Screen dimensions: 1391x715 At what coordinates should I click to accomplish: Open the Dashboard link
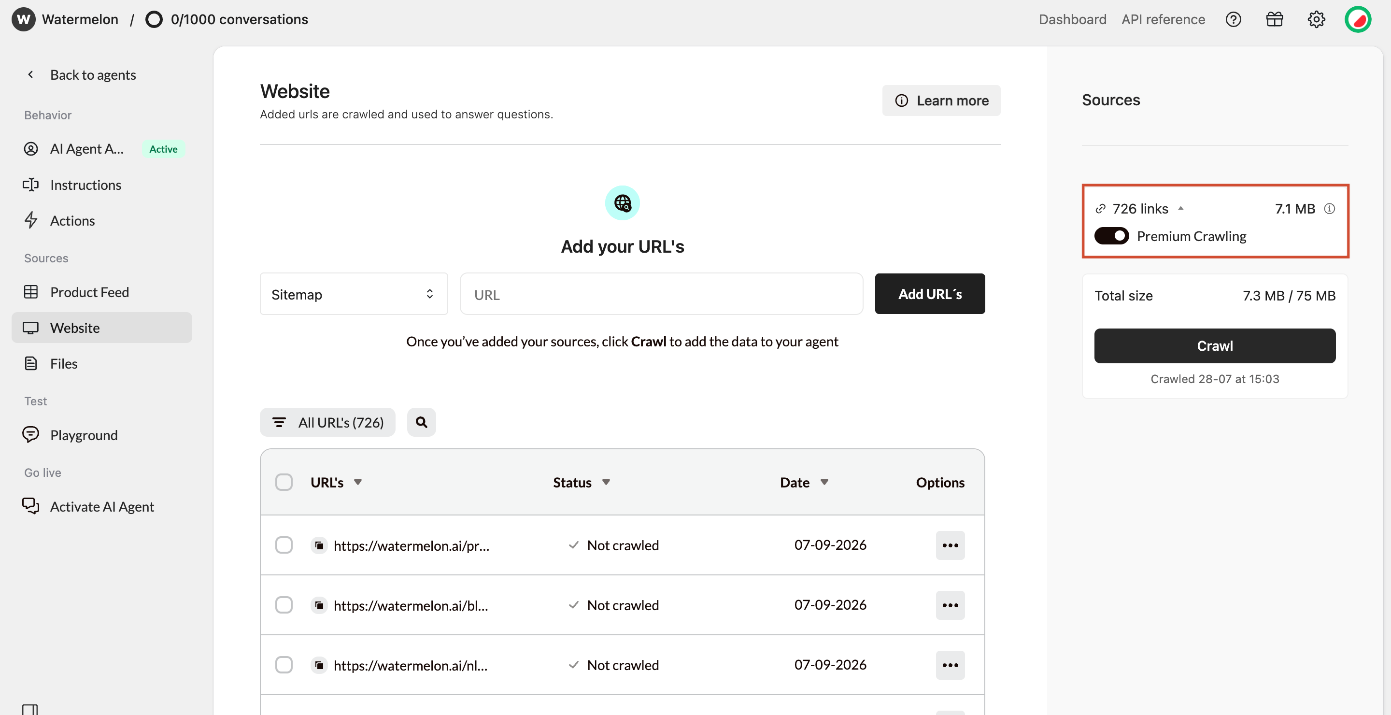click(1072, 19)
